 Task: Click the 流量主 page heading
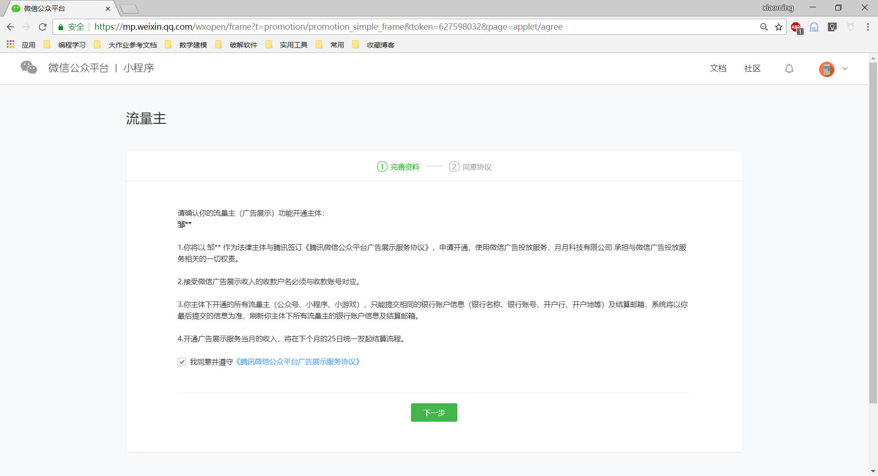[x=146, y=118]
